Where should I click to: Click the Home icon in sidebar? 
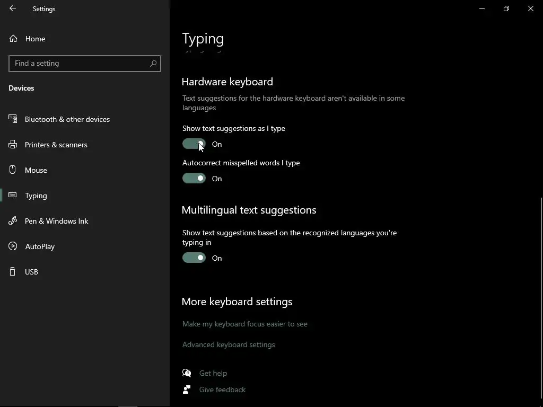click(x=13, y=39)
